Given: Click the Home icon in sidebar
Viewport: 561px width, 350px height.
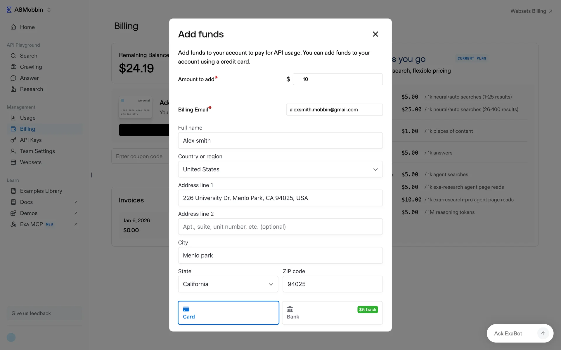Looking at the screenshot, I should (x=13, y=27).
